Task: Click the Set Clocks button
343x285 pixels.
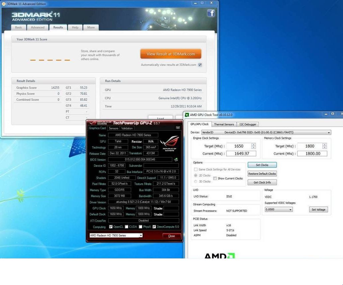Action: click(x=262, y=165)
